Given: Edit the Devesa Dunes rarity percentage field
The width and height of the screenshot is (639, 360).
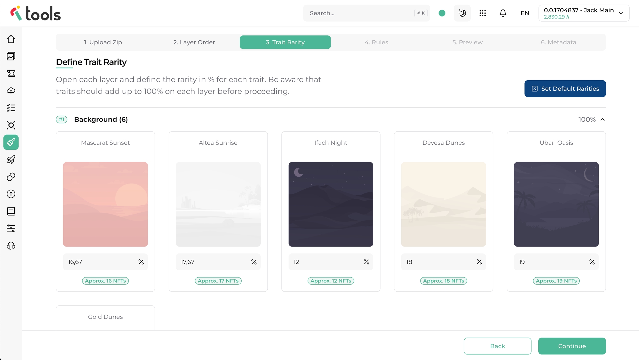Looking at the screenshot, I should point(438,262).
